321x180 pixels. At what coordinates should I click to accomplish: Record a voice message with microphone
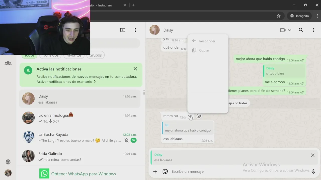pos(313,171)
